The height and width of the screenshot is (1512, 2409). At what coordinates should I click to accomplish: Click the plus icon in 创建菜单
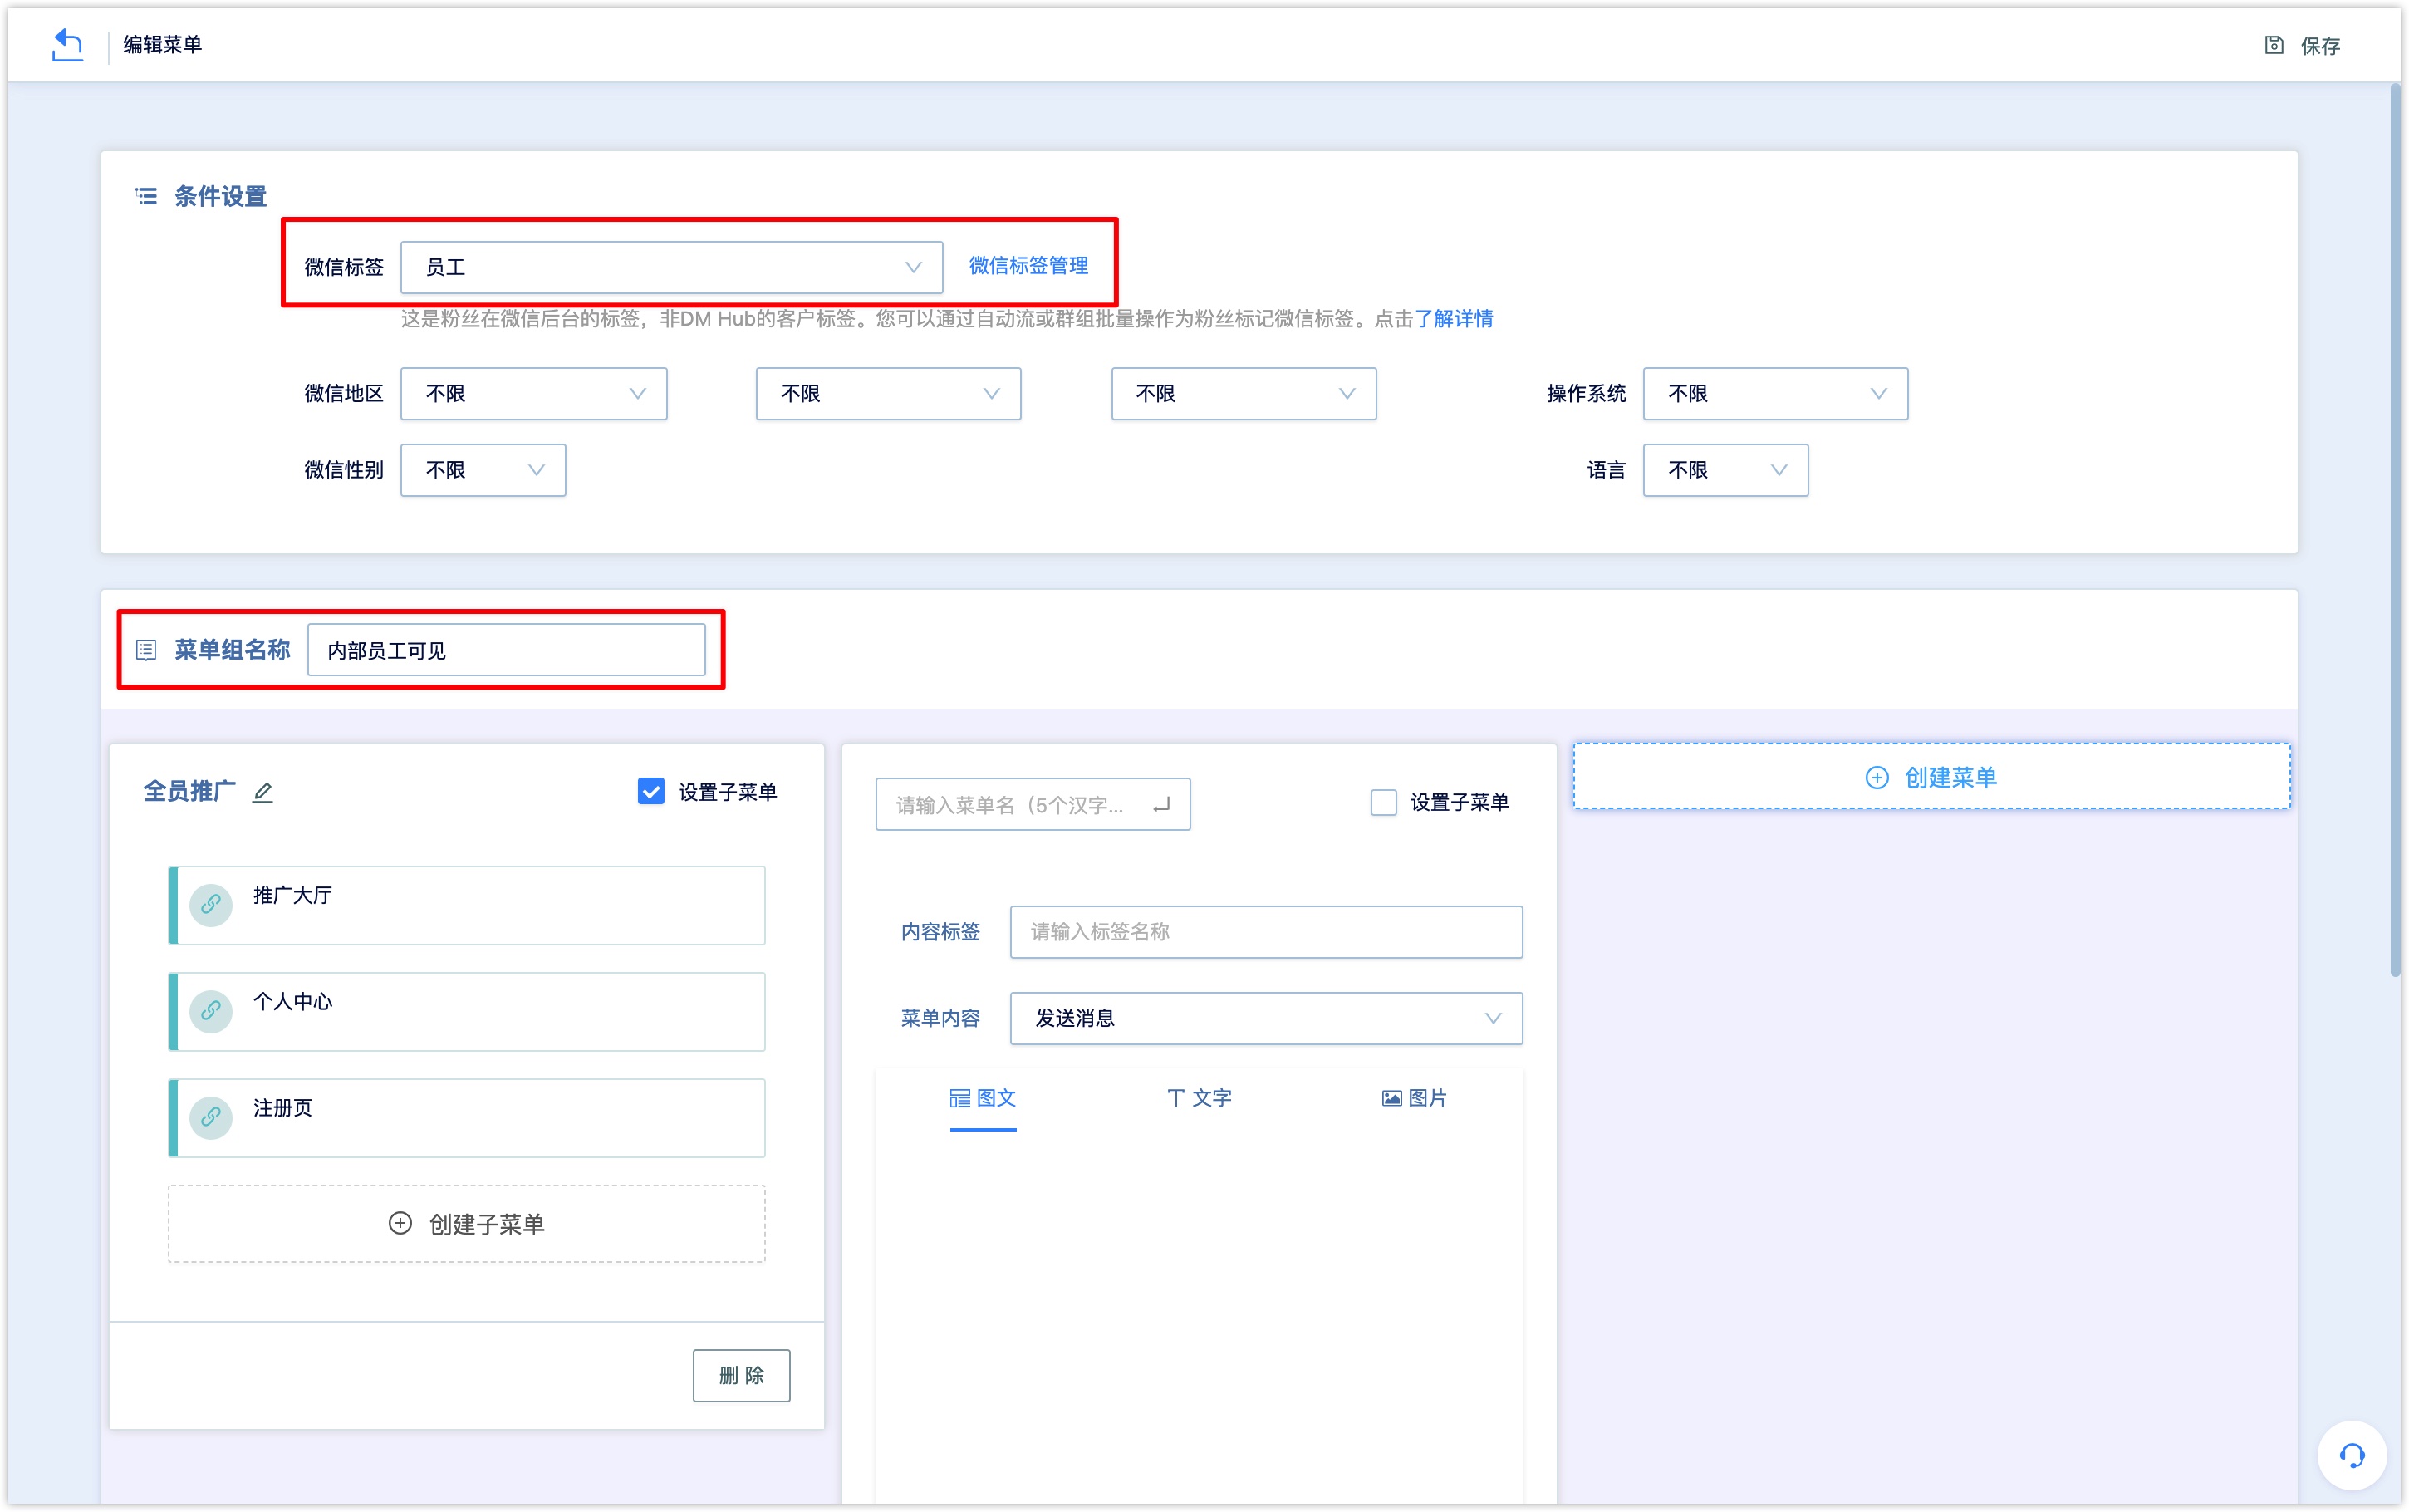coord(1877,777)
